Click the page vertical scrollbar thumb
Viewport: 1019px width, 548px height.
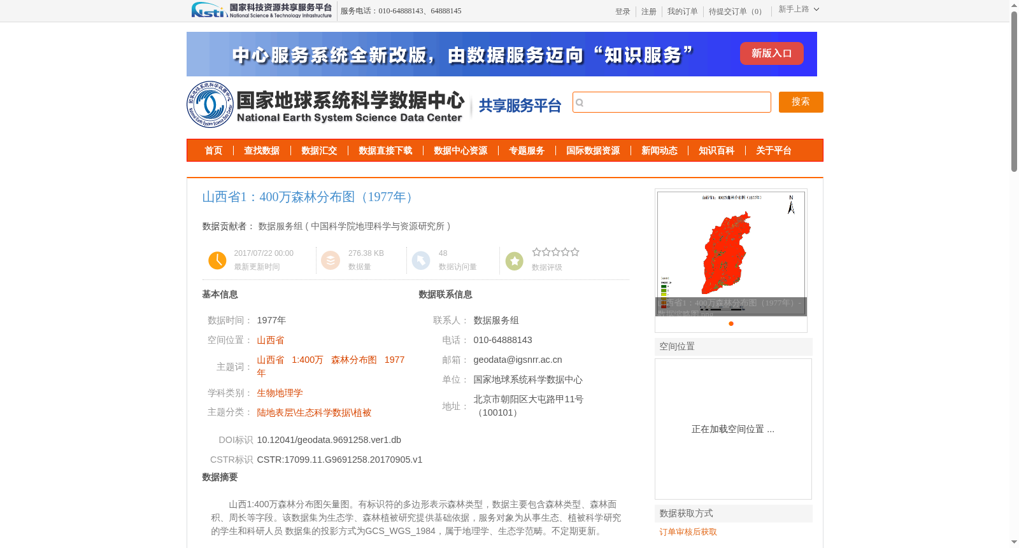click(1014, 91)
